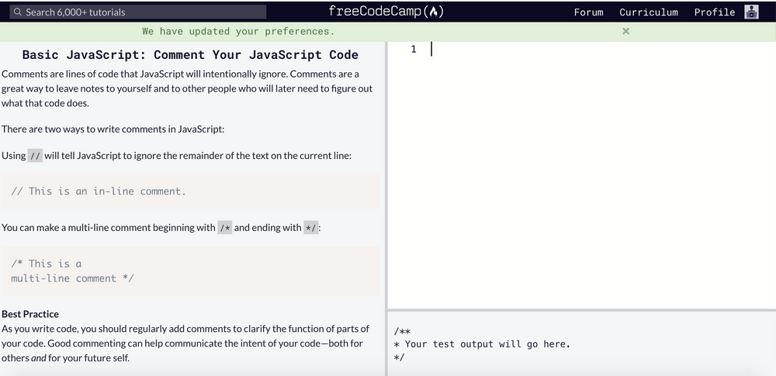Click the in-line comment code example
The height and width of the screenshot is (376, 776).
pyautogui.click(x=99, y=191)
